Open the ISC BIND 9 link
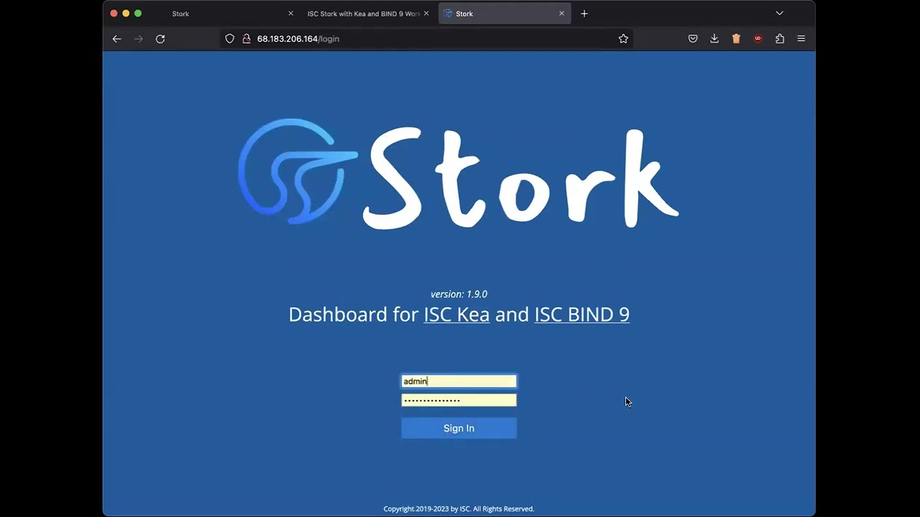 [581, 315]
